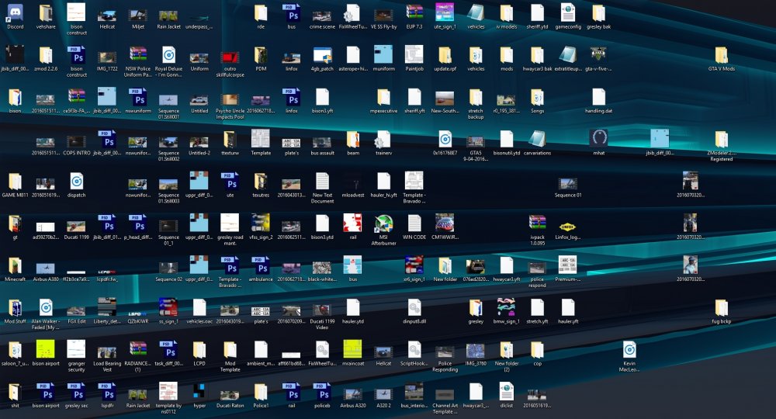Open the Songs folder
Image resolution: width=776 pixels, height=419 pixels.
pos(537,98)
